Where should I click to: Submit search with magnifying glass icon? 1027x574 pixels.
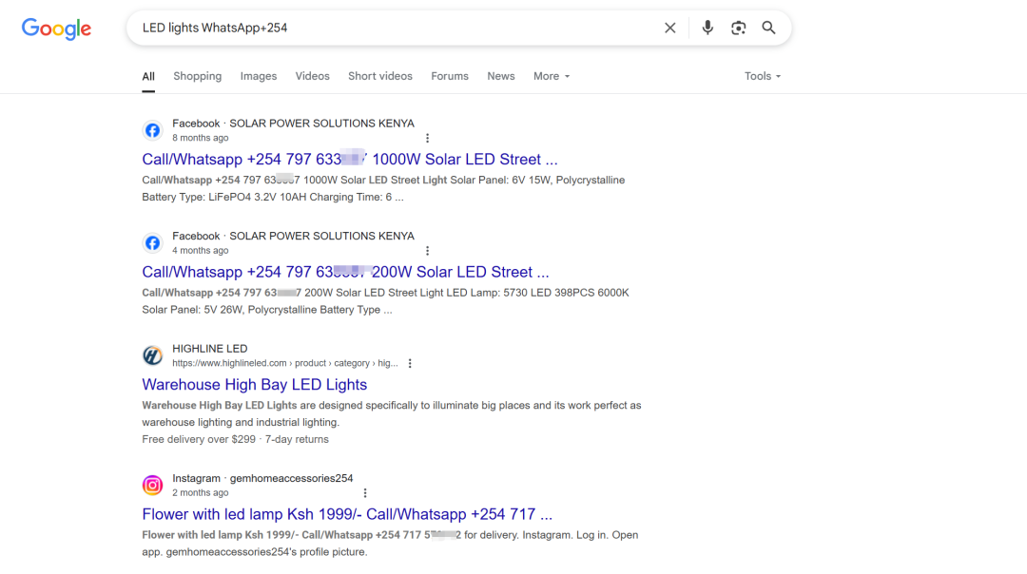click(768, 29)
